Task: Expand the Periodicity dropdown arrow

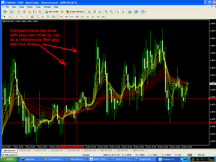Action: tap(139, 12)
